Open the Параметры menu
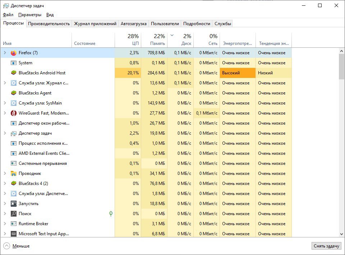Image resolution: width=345 pixels, height=255 pixels. (30, 15)
